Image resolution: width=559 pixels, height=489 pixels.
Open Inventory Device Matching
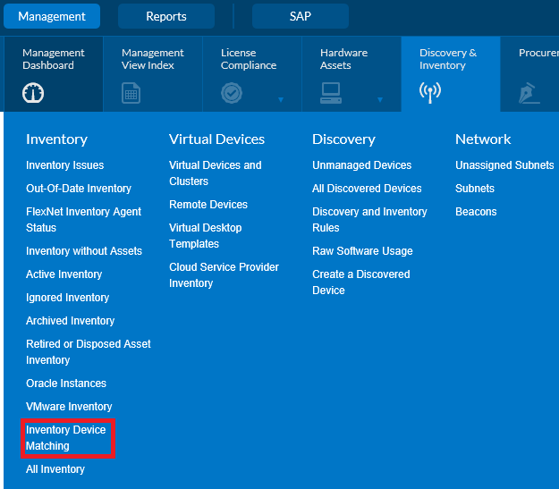(x=65, y=438)
